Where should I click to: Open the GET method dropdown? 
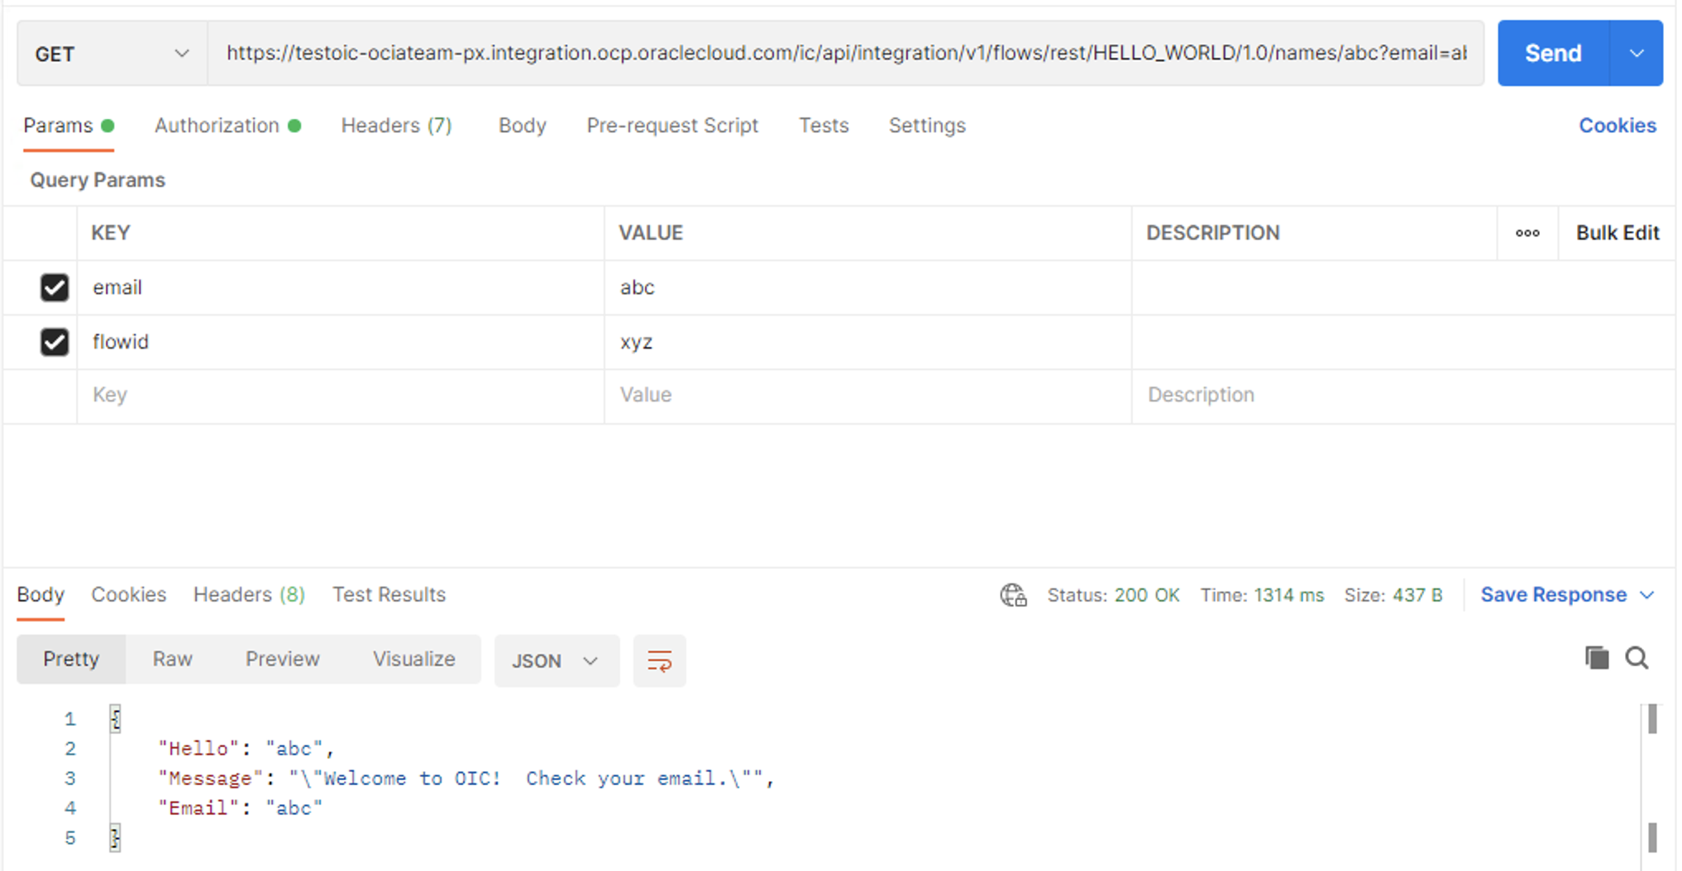point(112,54)
